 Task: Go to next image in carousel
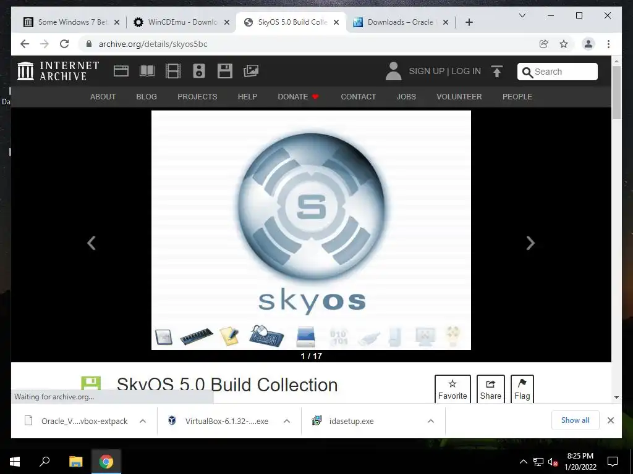530,243
